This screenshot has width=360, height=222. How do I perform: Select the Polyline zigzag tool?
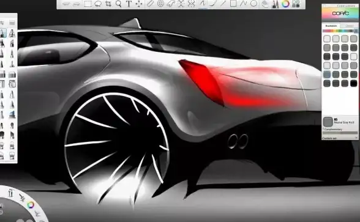pos(244,4)
